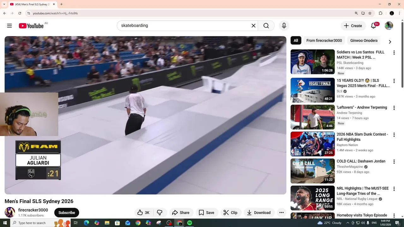This screenshot has width=404, height=227.
Task: Open Homeboy visits Tokyo Episode title
Action: point(362,215)
